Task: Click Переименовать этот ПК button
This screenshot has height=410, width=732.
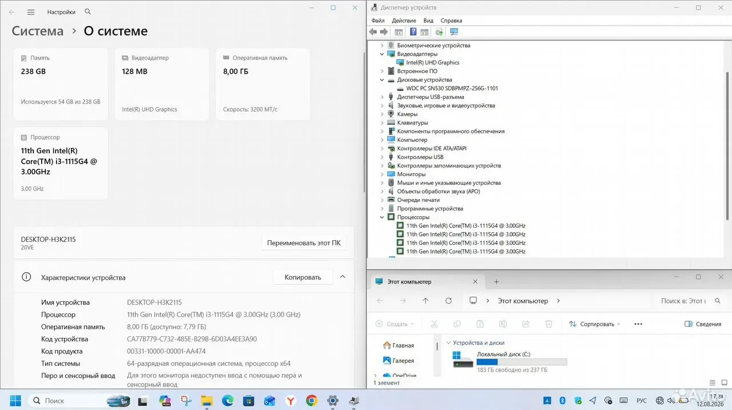Action: tap(304, 242)
